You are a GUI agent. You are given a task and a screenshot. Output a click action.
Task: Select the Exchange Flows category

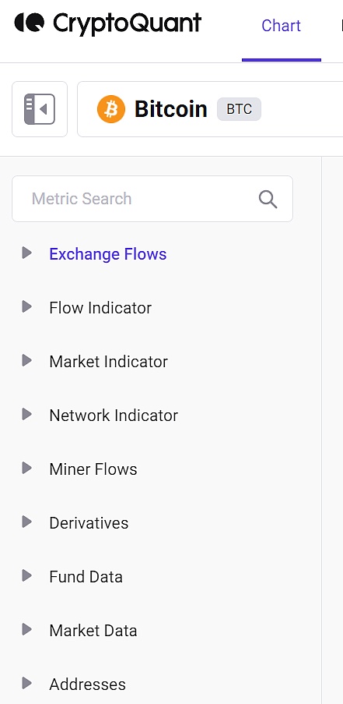(108, 254)
